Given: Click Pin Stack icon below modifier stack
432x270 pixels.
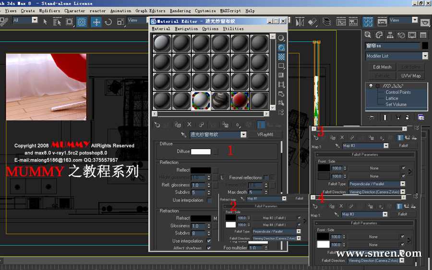Looking at the screenshot, I should click(372, 117).
